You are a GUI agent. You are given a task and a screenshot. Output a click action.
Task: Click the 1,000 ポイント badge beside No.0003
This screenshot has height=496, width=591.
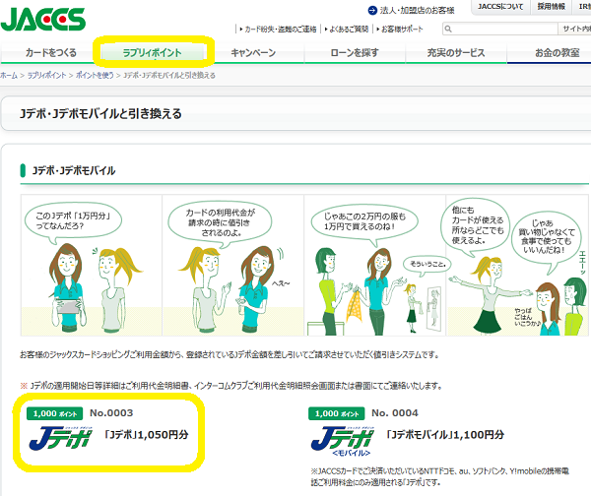(x=54, y=413)
